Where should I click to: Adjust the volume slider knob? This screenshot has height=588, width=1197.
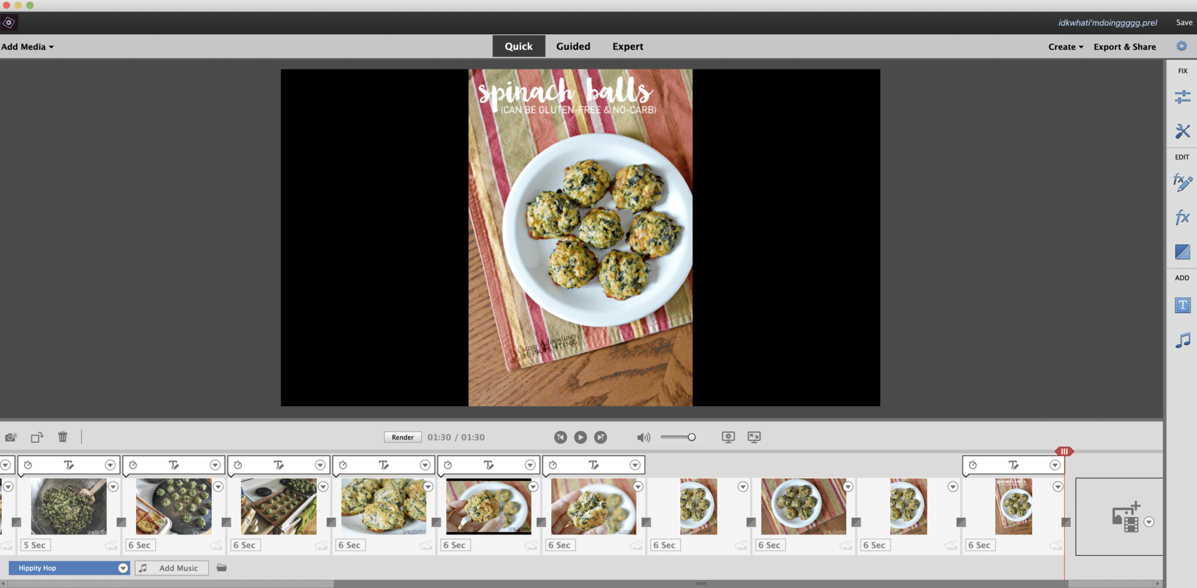tap(691, 437)
